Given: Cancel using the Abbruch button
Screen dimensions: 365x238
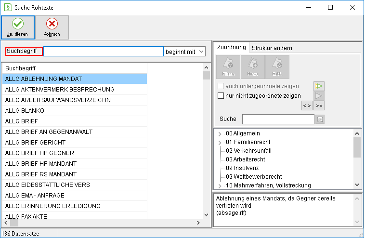Looking at the screenshot, I should (52, 27).
